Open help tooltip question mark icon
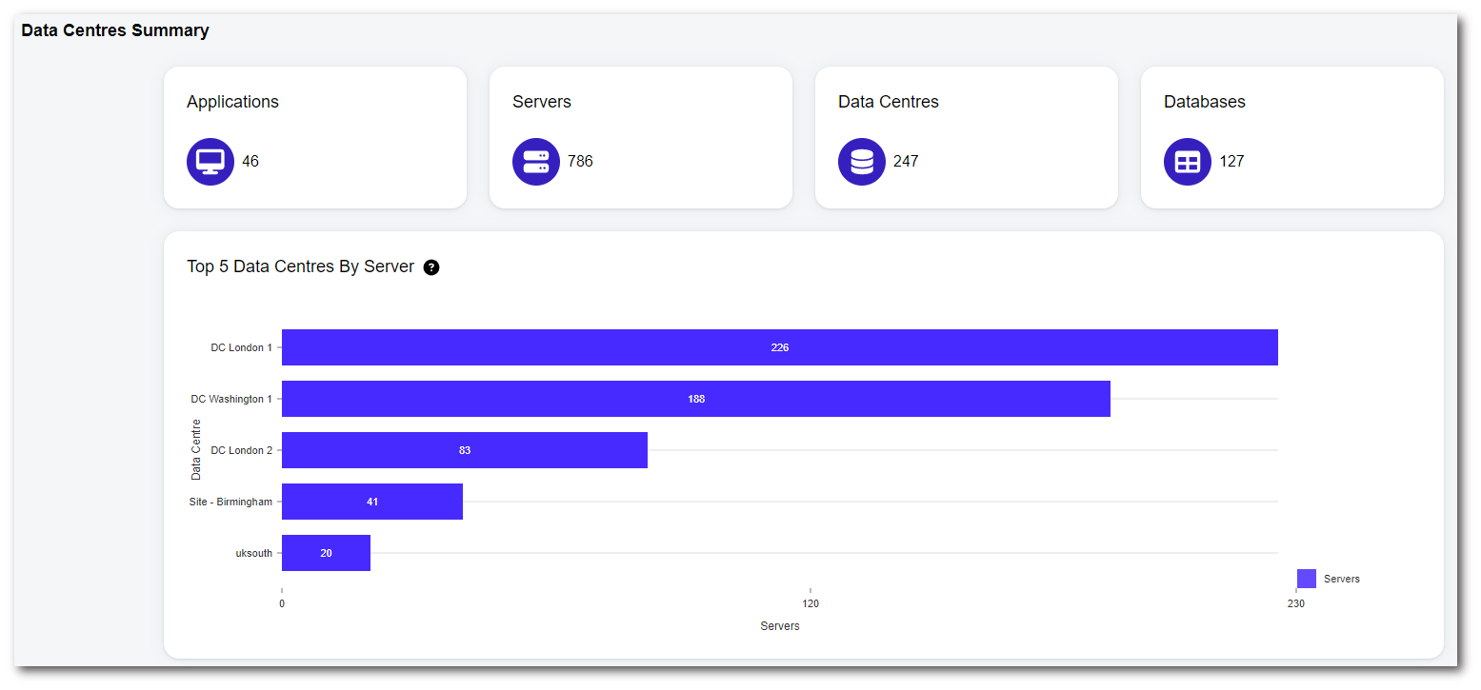Screen dimensions: 1481x690 tap(431, 267)
